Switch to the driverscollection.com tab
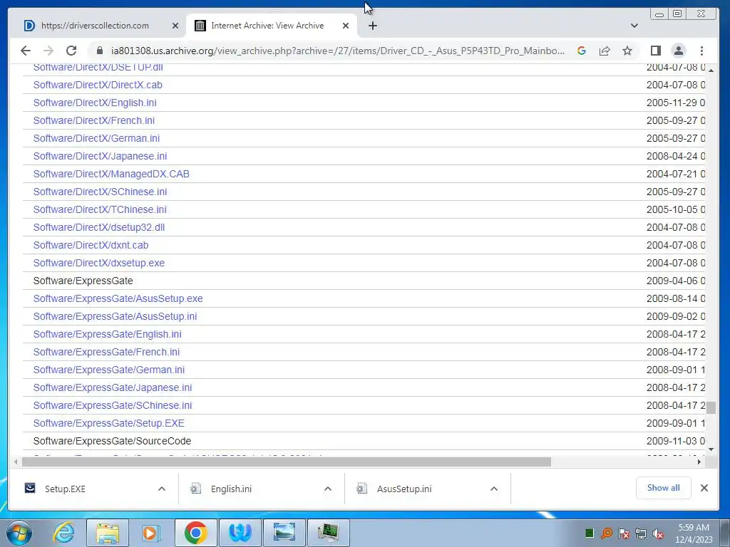The width and height of the screenshot is (730, 547). 95,26
